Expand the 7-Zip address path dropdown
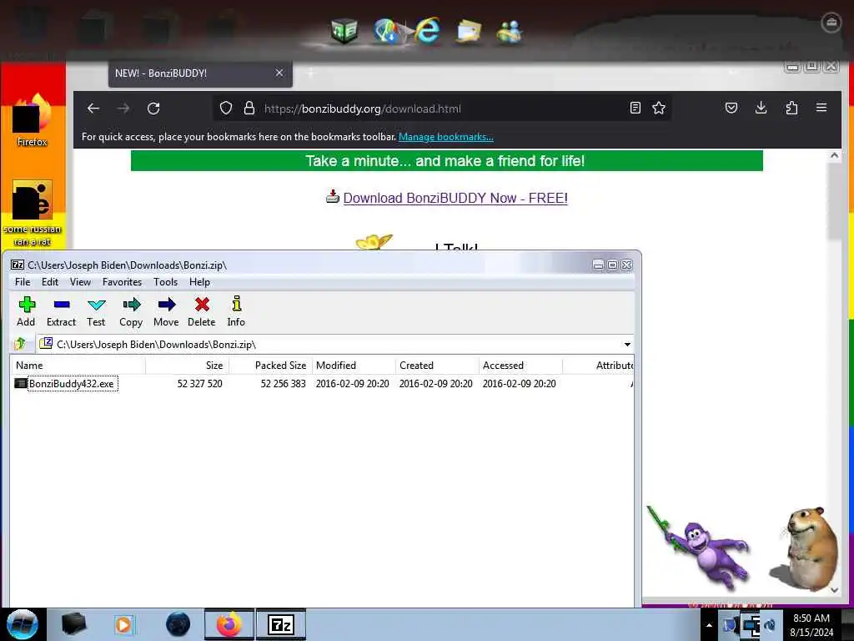Viewport: 854px width, 641px height. point(627,345)
